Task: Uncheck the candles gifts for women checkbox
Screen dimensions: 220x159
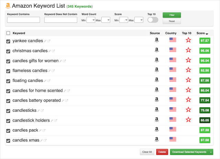Action: (x=8, y=61)
